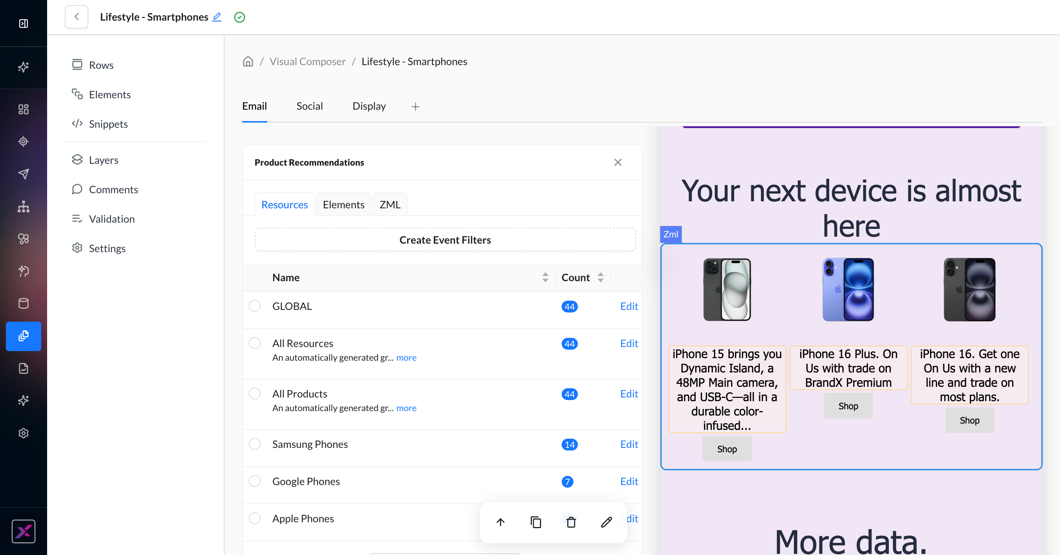Select the Resources tab
The height and width of the screenshot is (555, 1060).
[x=285, y=205]
